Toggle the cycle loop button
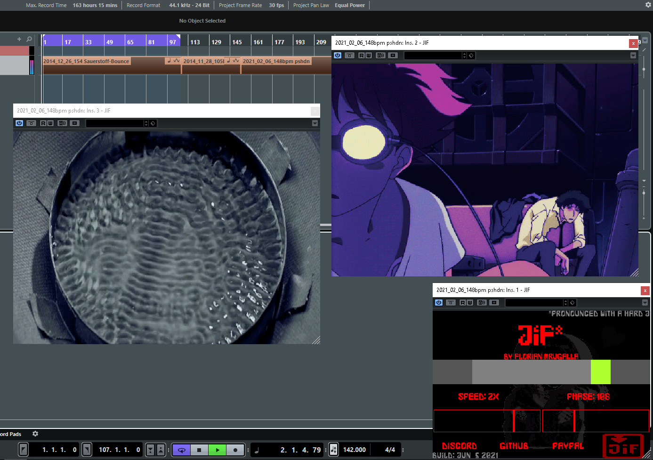The height and width of the screenshot is (460, 653). click(181, 450)
